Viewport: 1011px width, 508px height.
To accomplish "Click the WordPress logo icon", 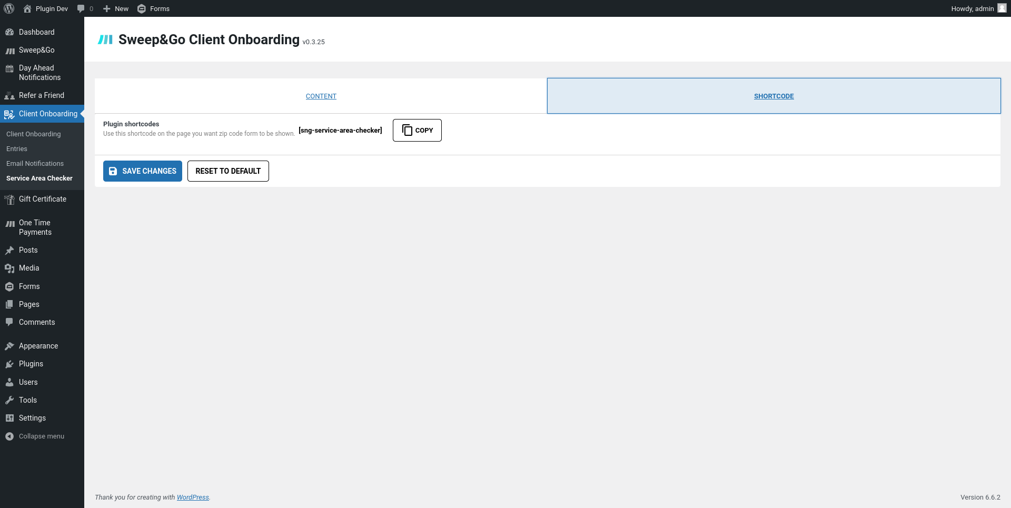I will (9, 8).
